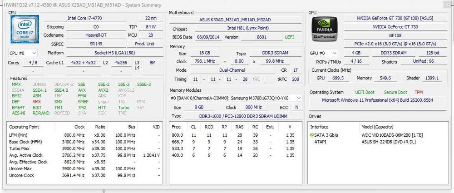
Task: Click the MMX feature label
Action: pos(16,84)
